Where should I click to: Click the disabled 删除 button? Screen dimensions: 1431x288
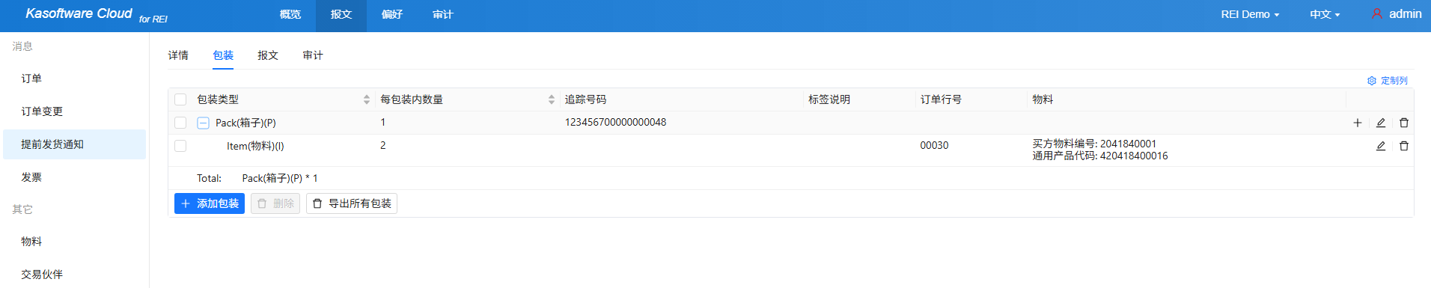(x=275, y=203)
